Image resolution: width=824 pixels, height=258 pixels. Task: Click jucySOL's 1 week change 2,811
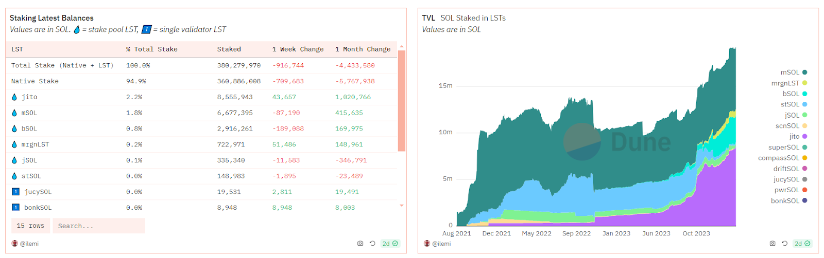(282, 192)
